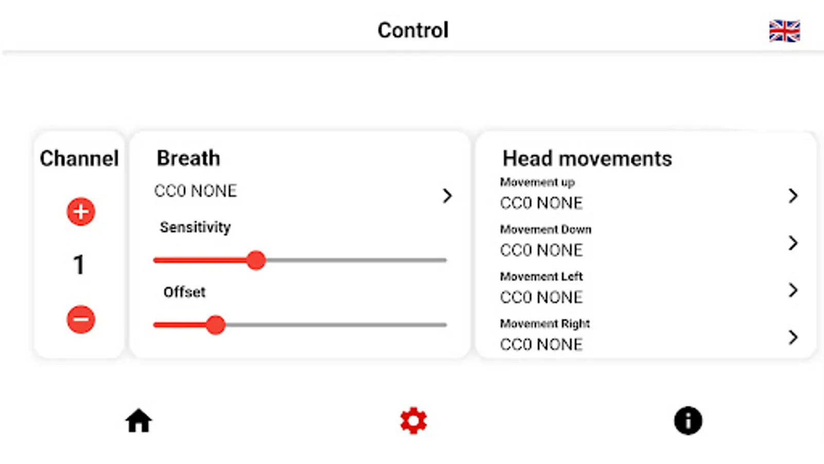Open Movement Left chevron arrow
Image resolution: width=824 pixels, height=464 pixels.
(x=793, y=290)
